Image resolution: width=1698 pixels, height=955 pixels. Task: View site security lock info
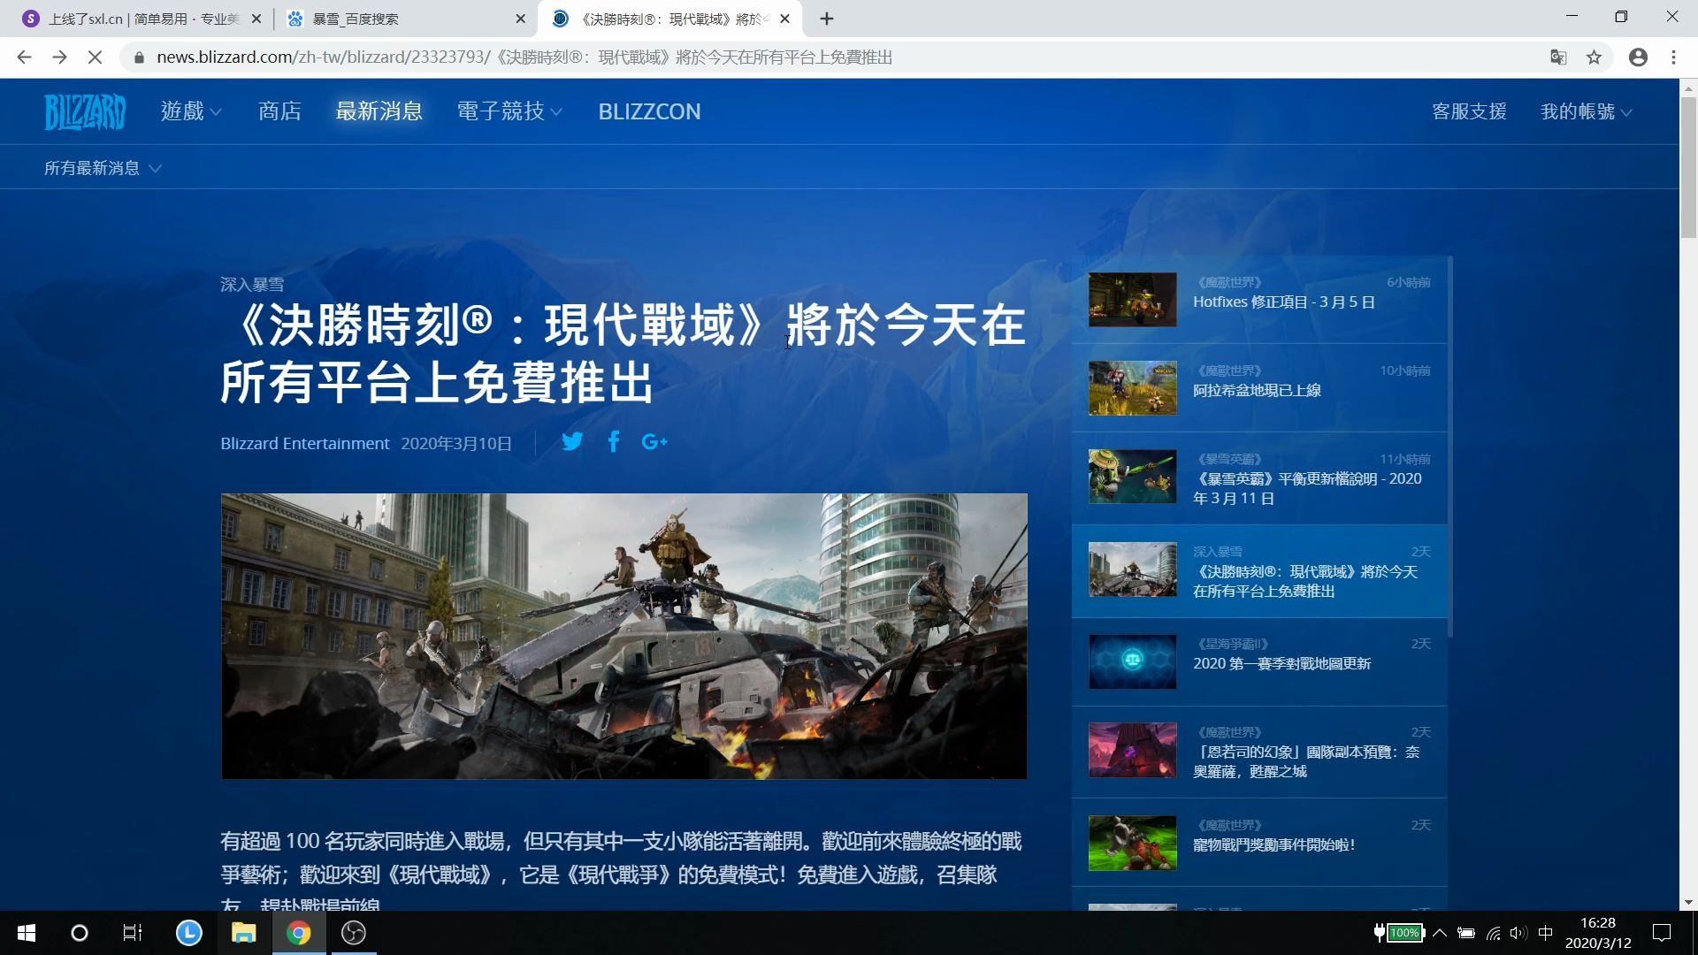[x=139, y=58]
